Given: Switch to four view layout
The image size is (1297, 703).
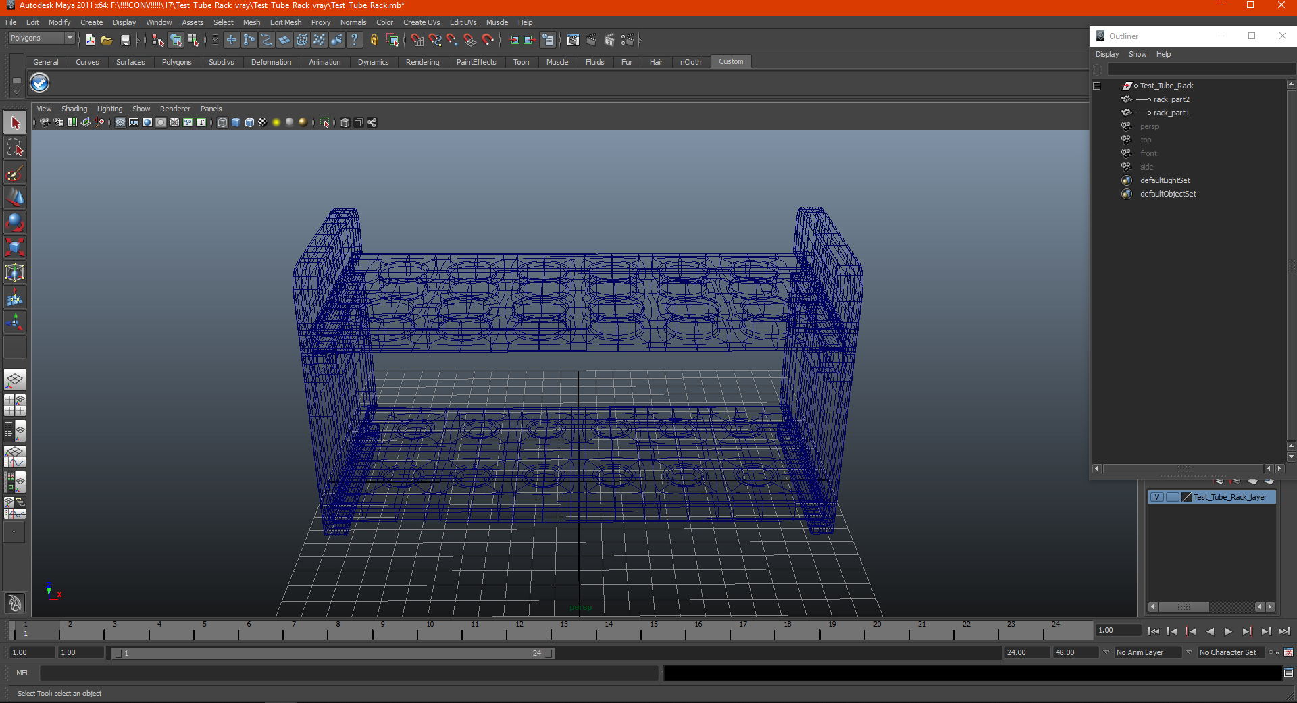Looking at the screenshot, I should pos(15,405).
